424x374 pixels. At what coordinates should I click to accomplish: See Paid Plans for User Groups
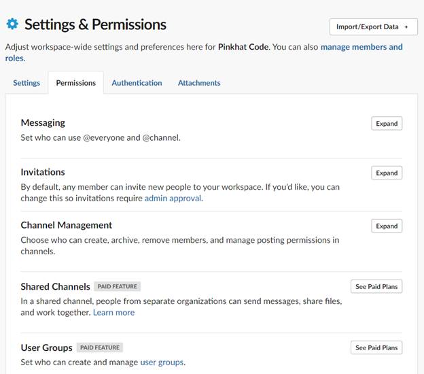tap(376, 347)
